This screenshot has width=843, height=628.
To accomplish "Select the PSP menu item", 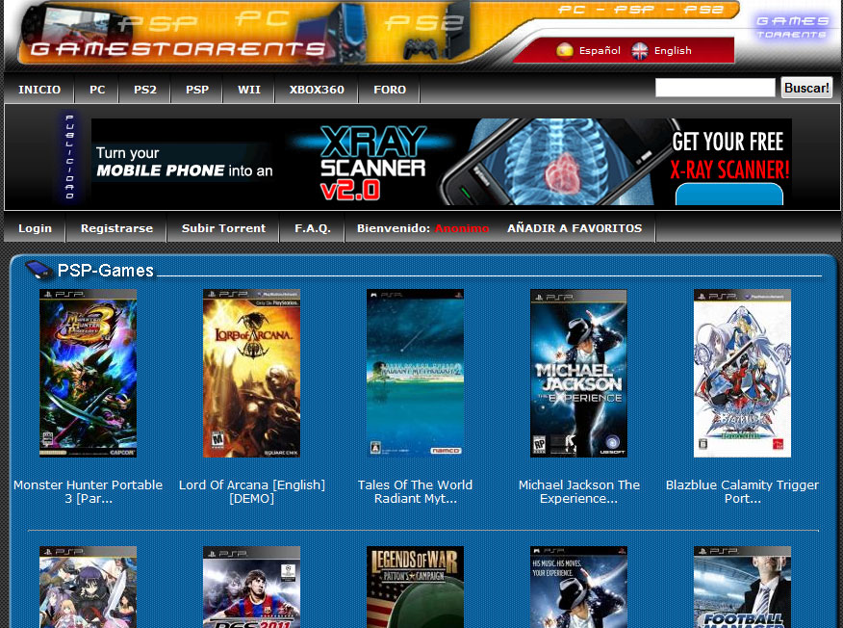I will pyautogui.click(x=197, y=90).
